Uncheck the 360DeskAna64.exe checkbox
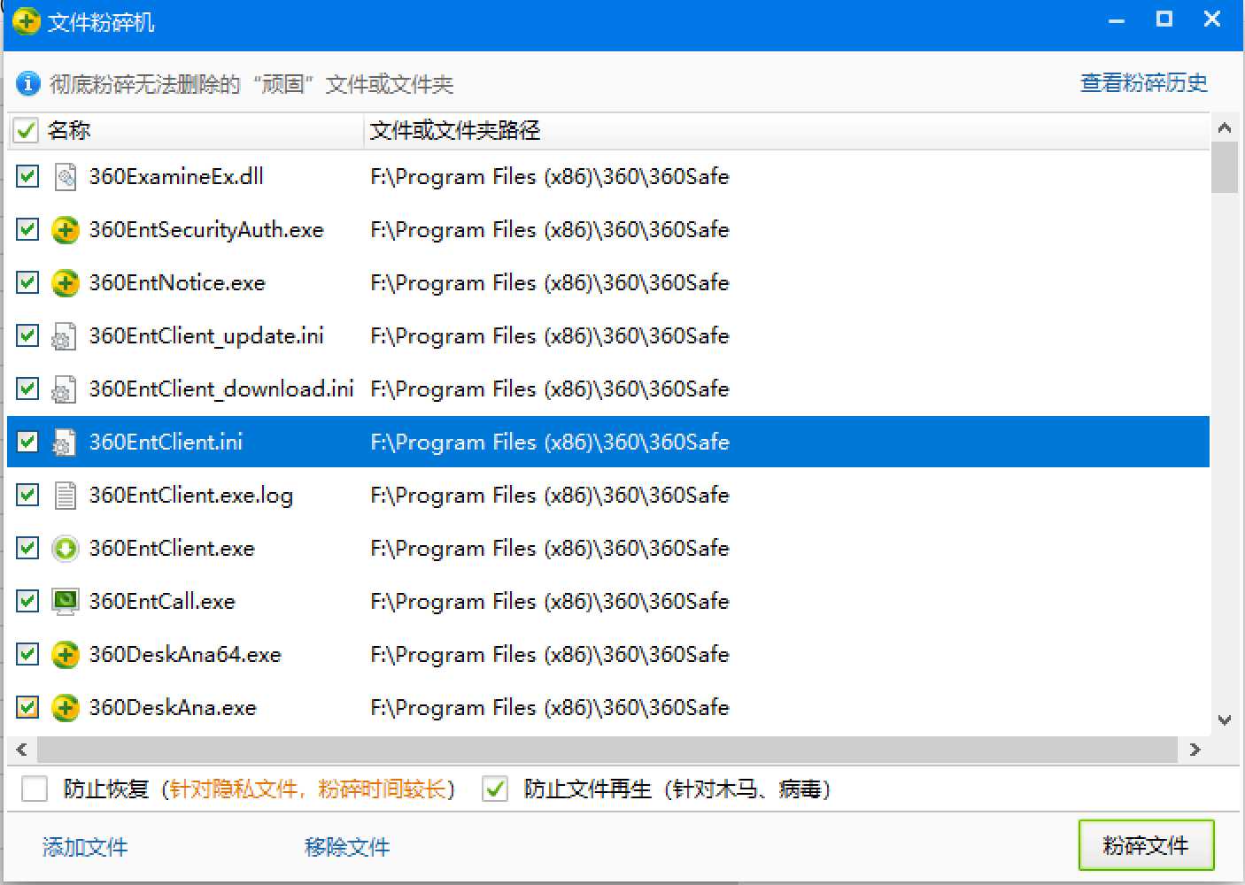This screenshot has width=1245, height=885. (x=27, y=654)
